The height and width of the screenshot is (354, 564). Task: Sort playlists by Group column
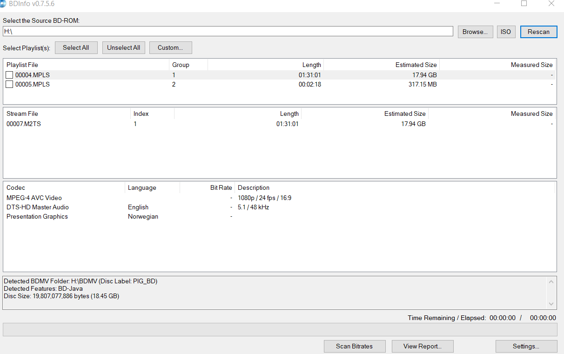(188, 65)
